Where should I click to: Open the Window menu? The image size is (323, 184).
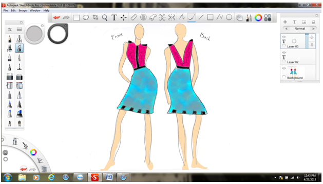pos(35,10)
